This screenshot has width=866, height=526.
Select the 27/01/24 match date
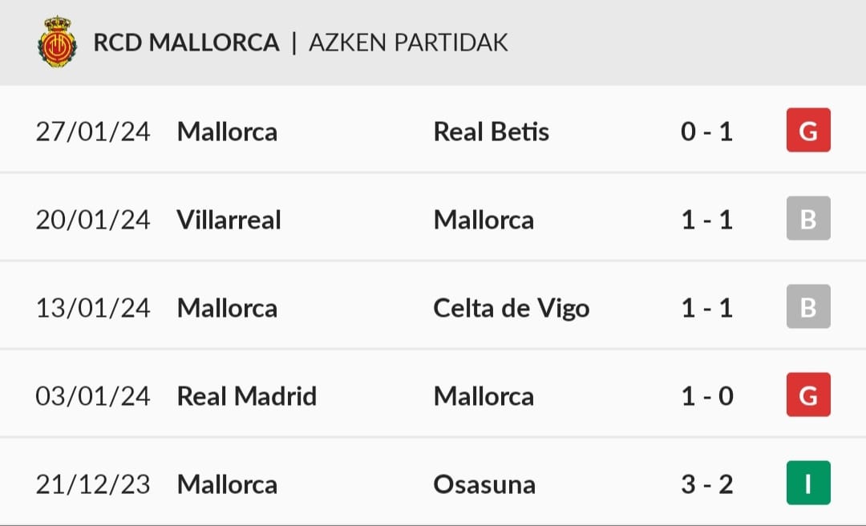point(93,131)
